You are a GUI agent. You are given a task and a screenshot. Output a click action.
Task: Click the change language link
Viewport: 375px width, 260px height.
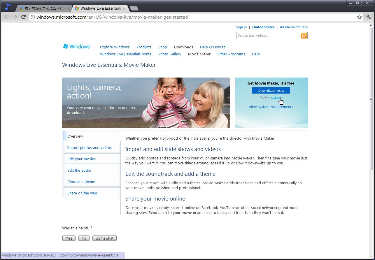pyautogui.click(x=276, y=97)
